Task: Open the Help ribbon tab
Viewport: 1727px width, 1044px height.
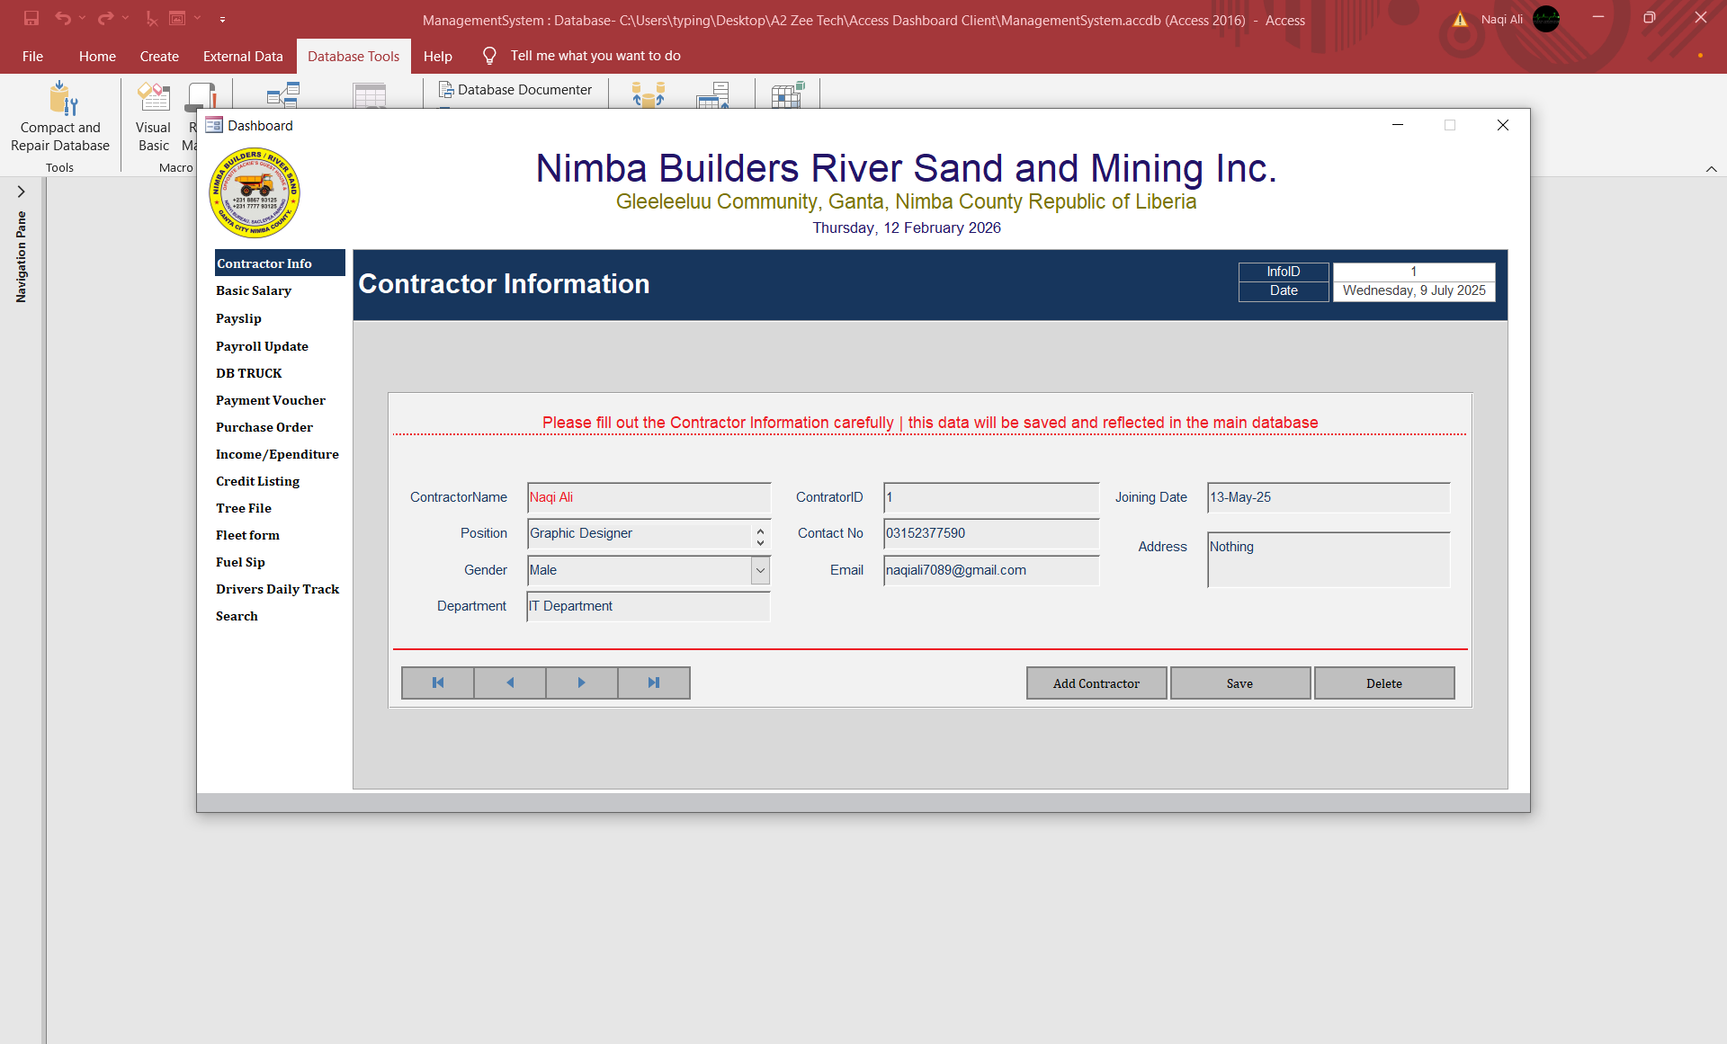Action: point(438,56)
